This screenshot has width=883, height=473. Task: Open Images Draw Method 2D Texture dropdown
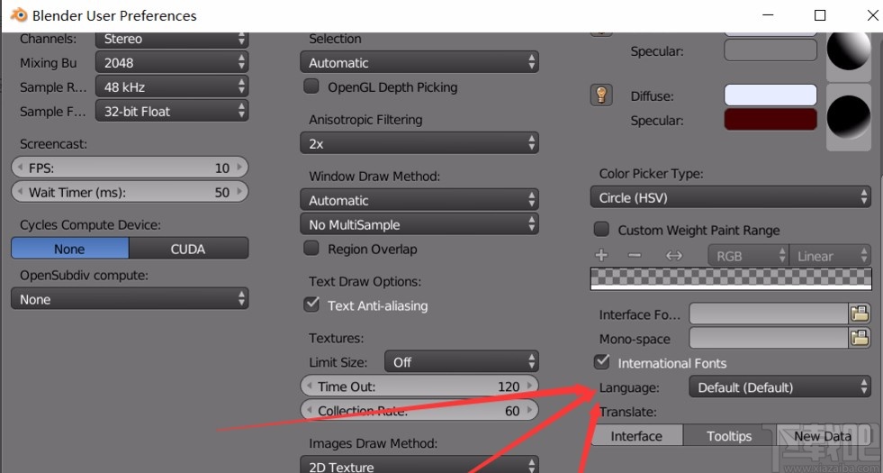tap(419, 466)
